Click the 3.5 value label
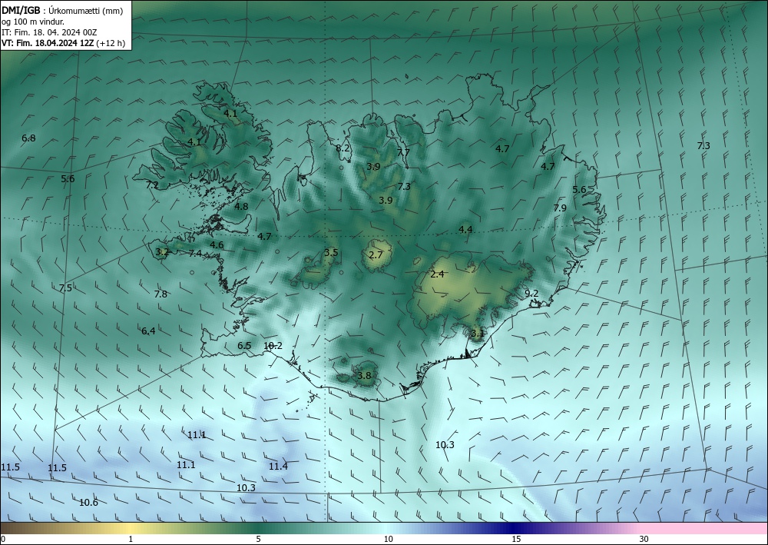 (331, 252)
